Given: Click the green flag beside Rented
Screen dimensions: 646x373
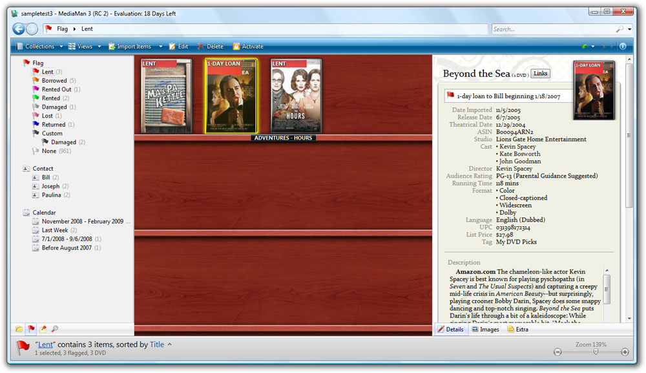Looking at the screenshot, I should pyautogui.click(x=36, y=98).
